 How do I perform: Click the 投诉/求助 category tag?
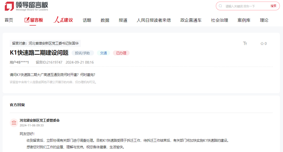coord(82,53)
